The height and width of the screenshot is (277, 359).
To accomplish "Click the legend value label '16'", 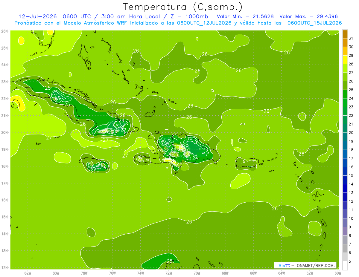I will 351,167.
